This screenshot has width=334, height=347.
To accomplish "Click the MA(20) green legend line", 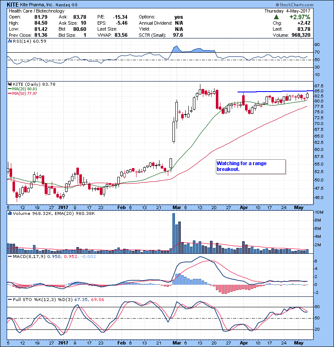I will point(10,89).
